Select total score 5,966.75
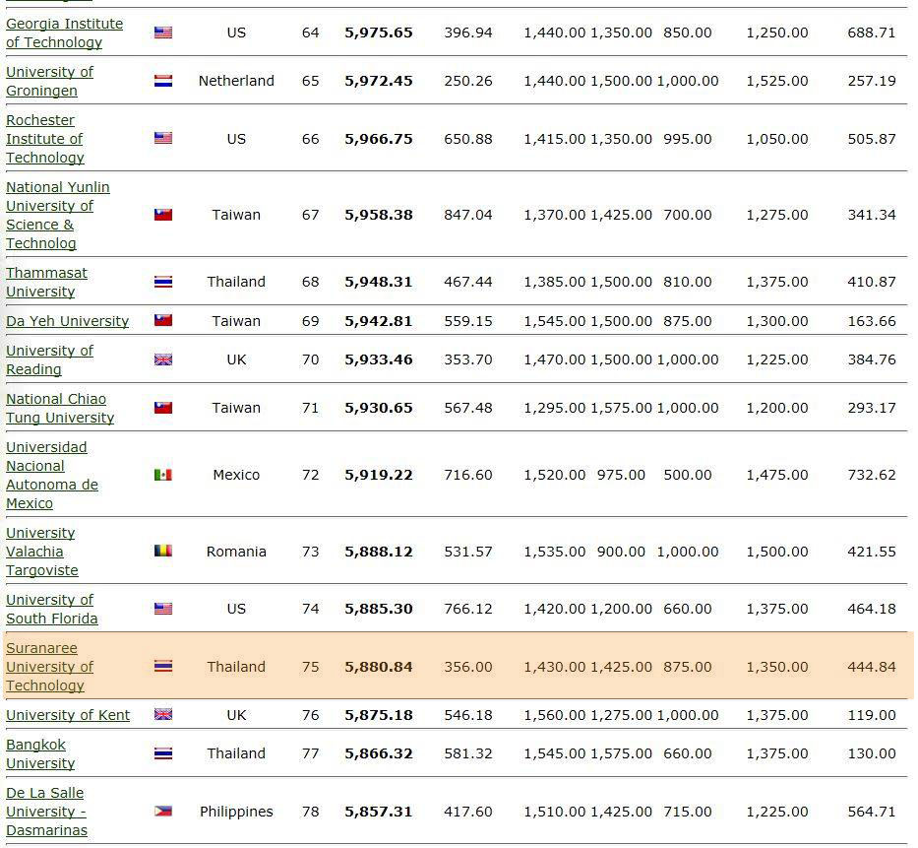Image resolution: width=918 pixels, height=848 pixels. tap(379, 139)
